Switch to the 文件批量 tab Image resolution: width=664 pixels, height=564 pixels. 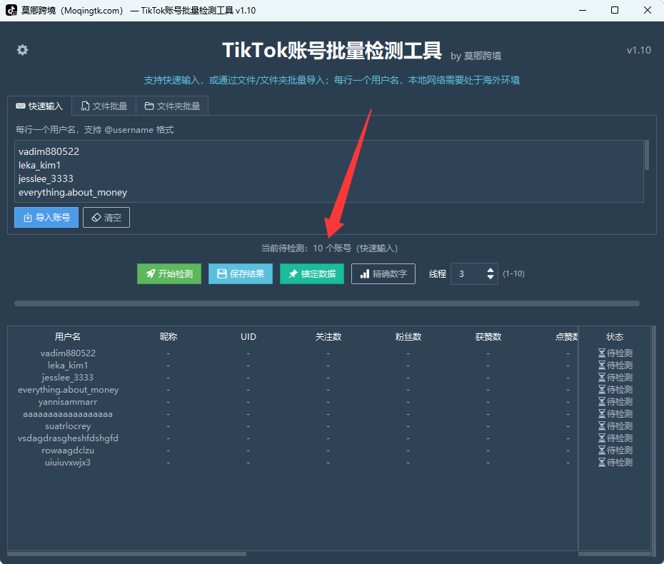(x=104, y=106)
